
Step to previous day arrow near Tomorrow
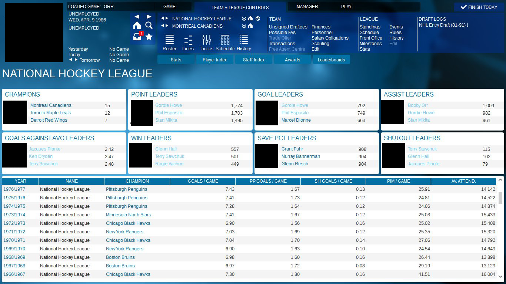click(71, 60)
